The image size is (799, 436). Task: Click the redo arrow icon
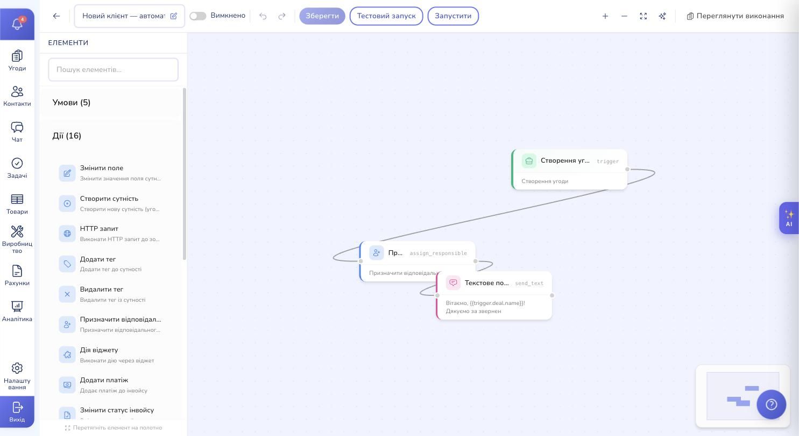282,16
